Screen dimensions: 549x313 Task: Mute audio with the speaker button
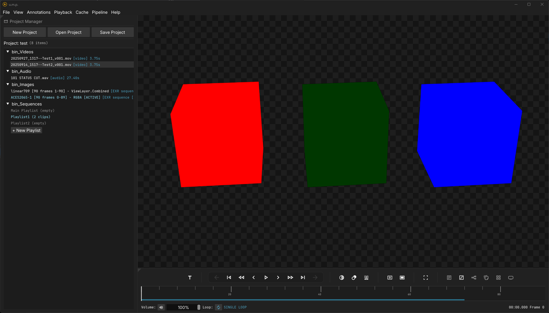coord(161,307)
